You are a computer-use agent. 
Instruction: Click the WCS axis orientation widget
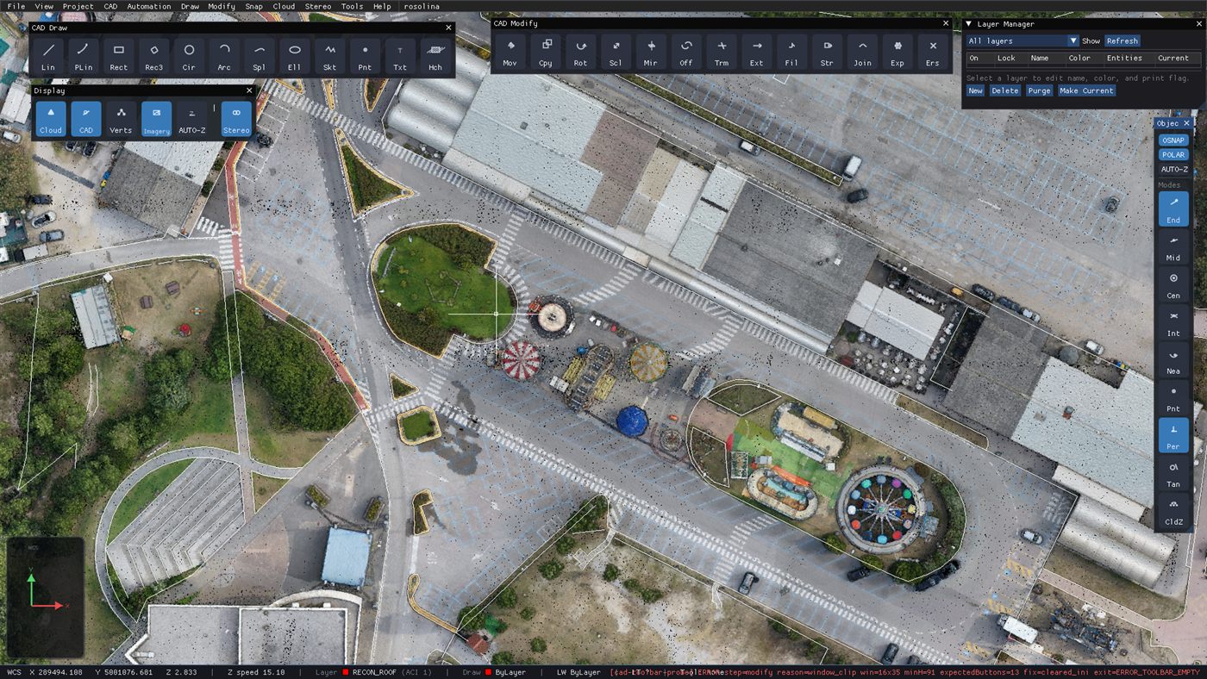tap(46, 597)
